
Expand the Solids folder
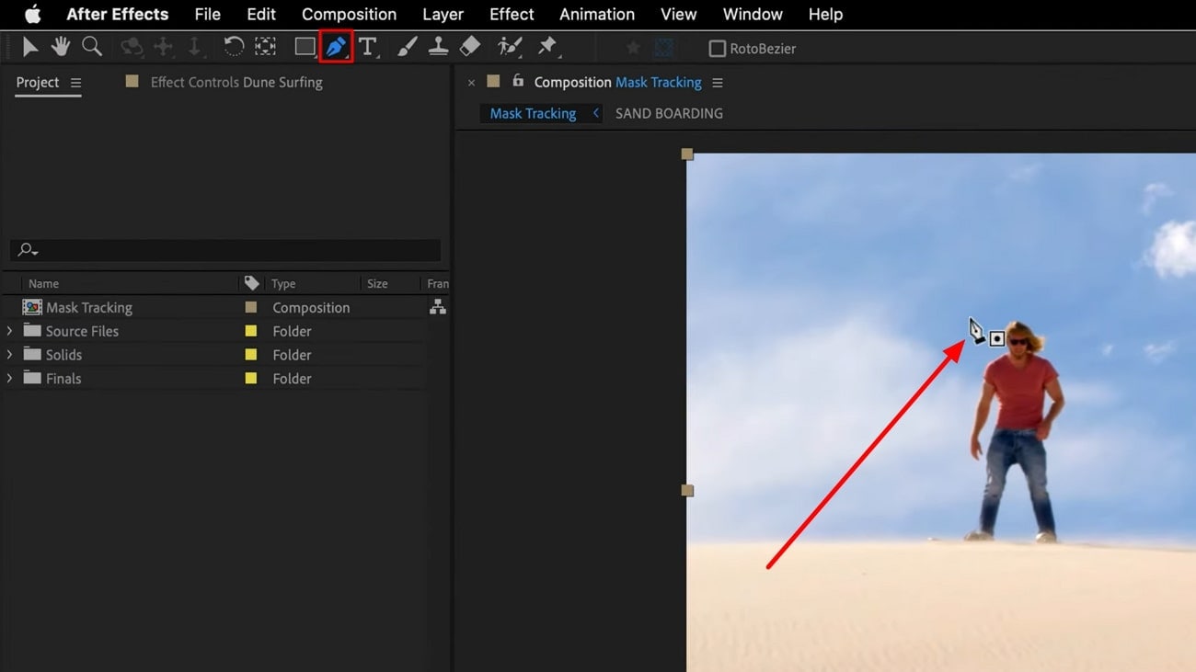click(x=10, y=355)
